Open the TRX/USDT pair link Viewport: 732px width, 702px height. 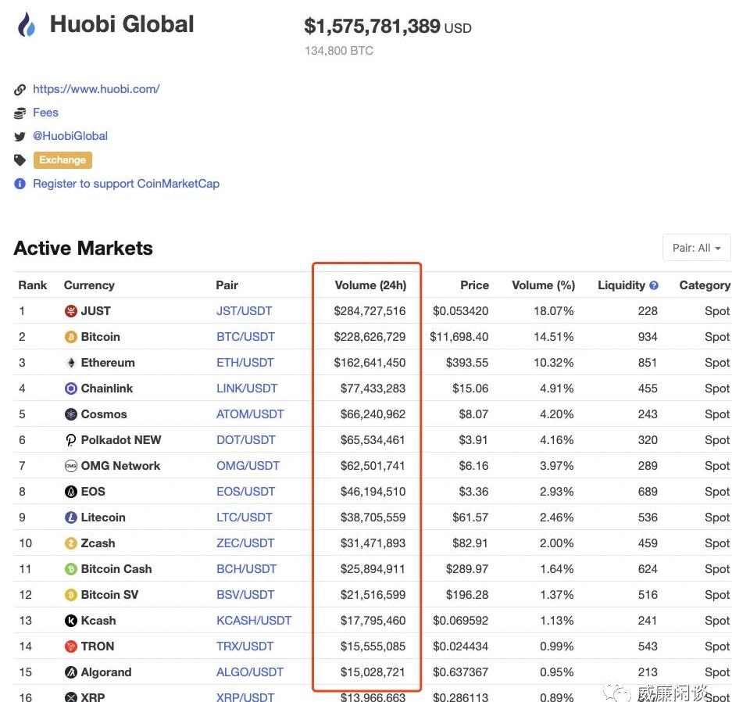(245, 646)
